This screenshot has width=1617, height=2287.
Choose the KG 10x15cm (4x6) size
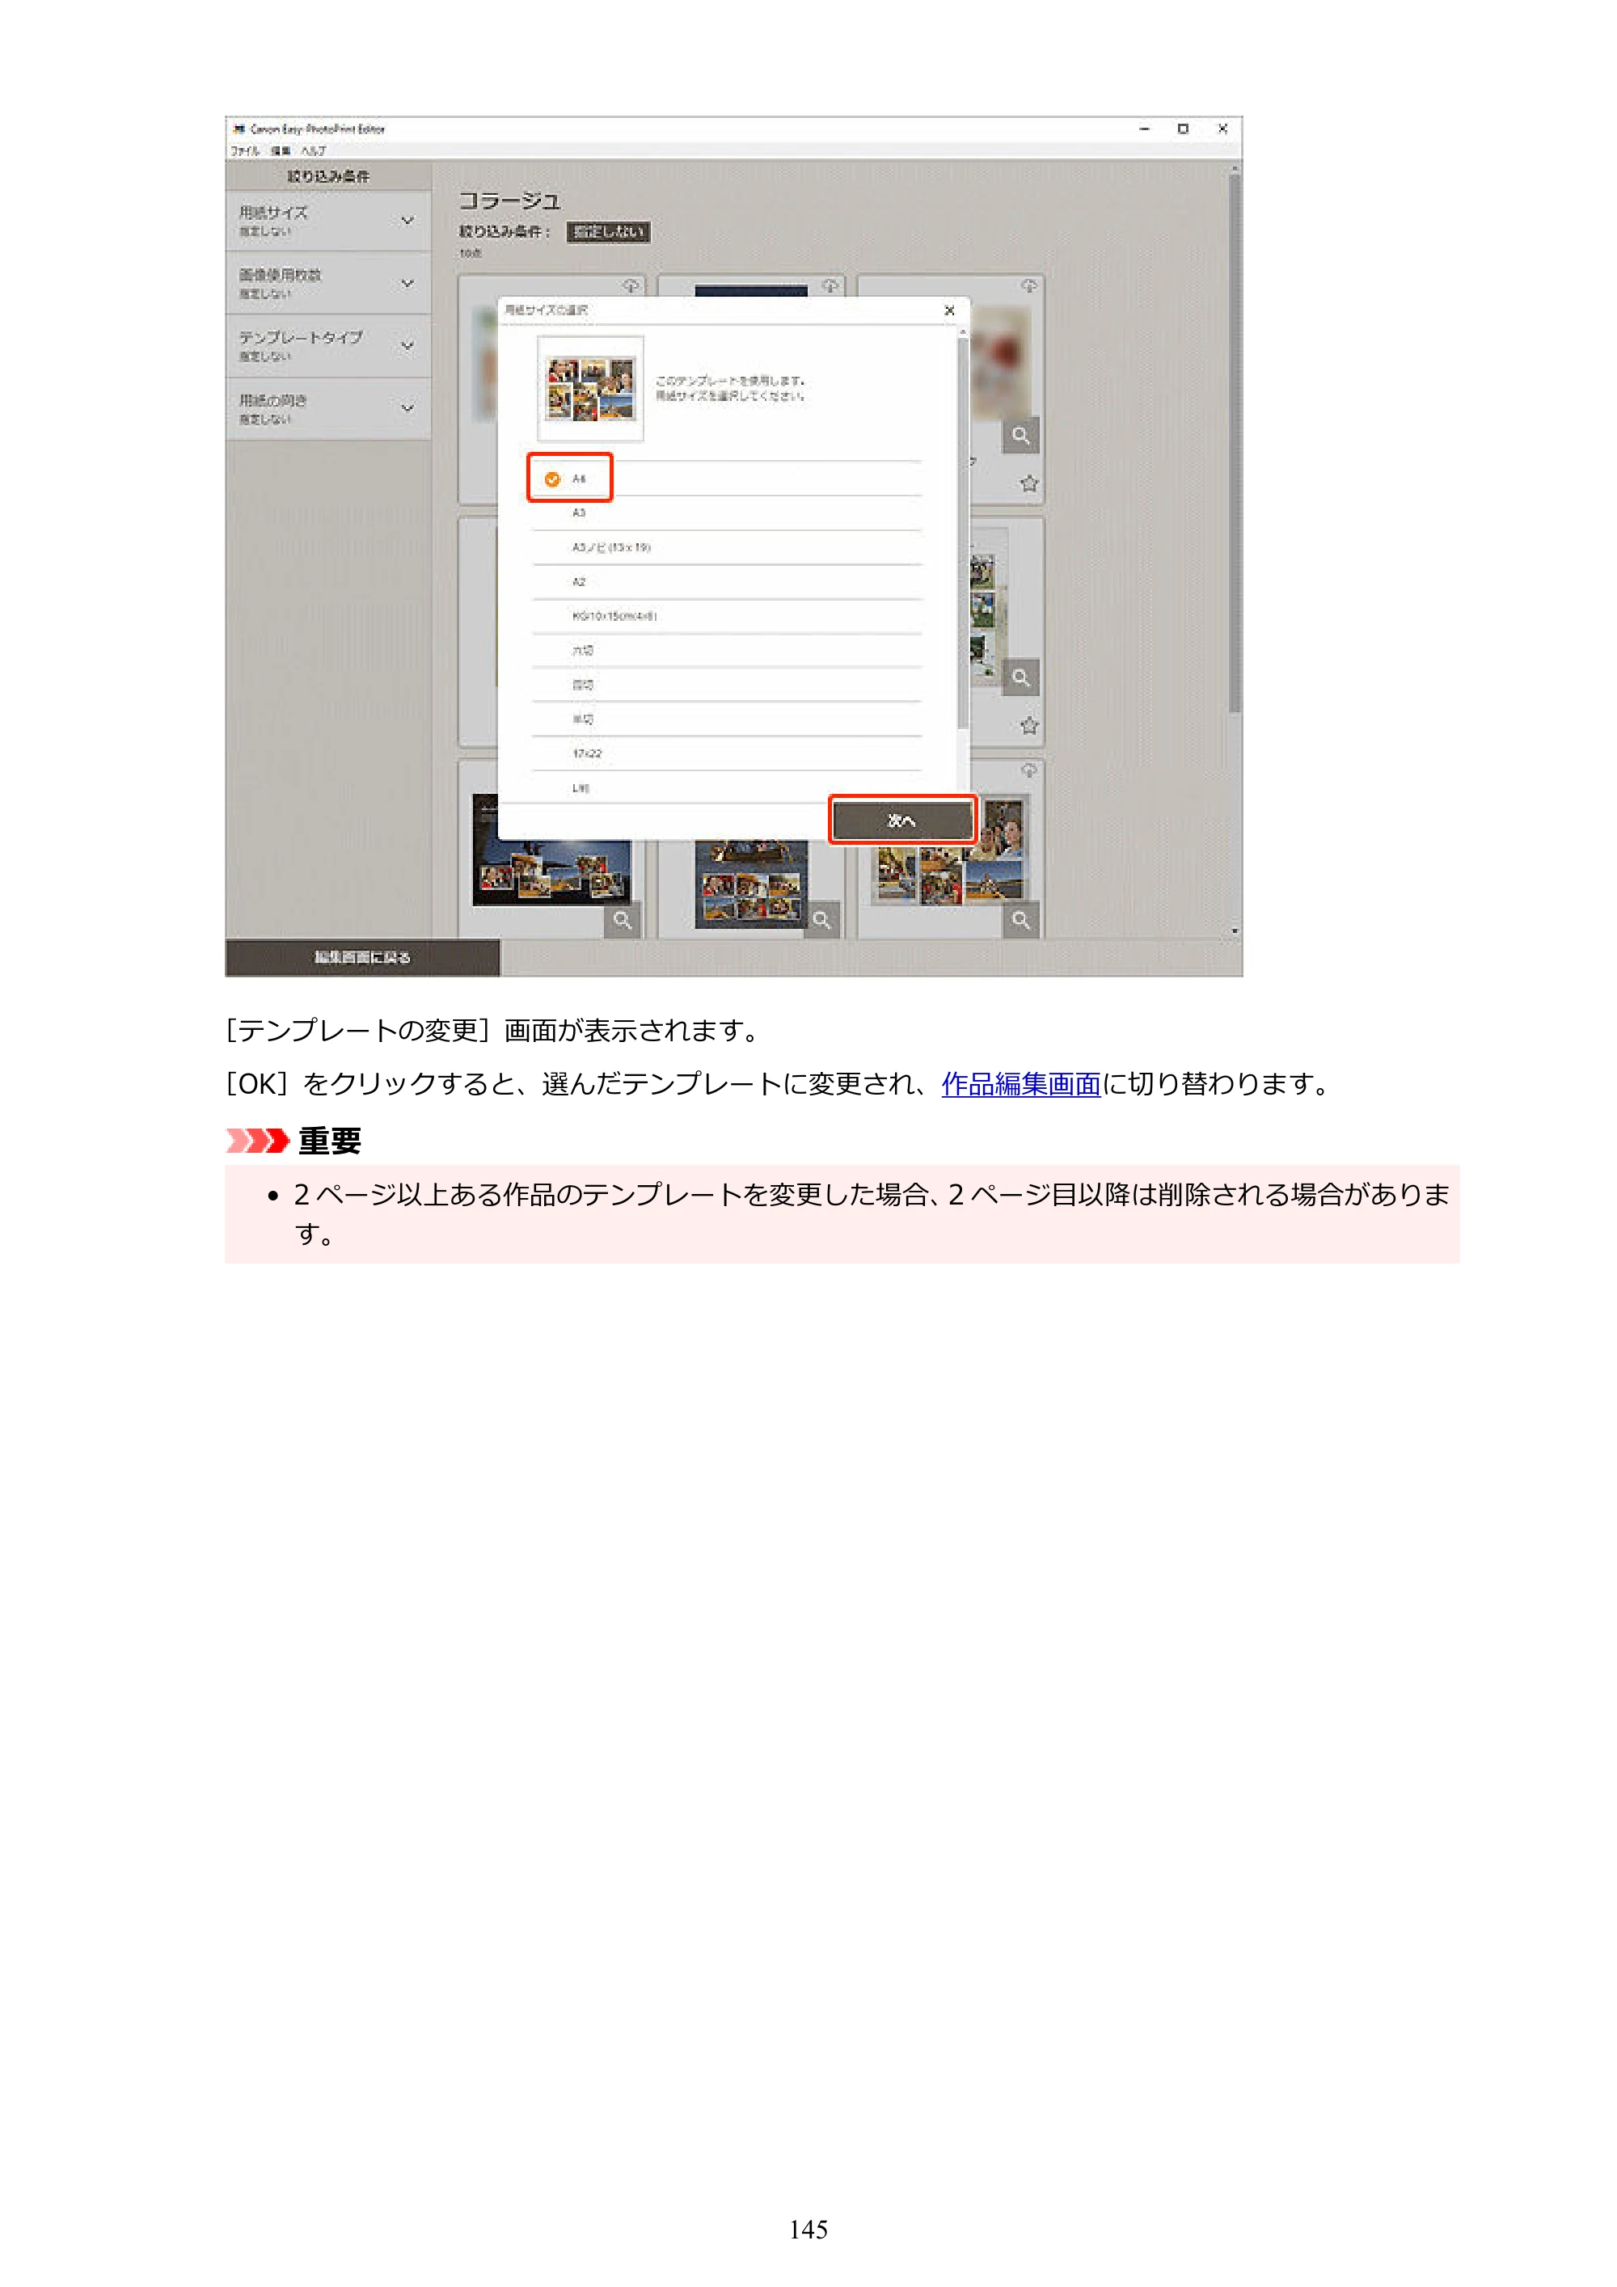tap(728, 617)
